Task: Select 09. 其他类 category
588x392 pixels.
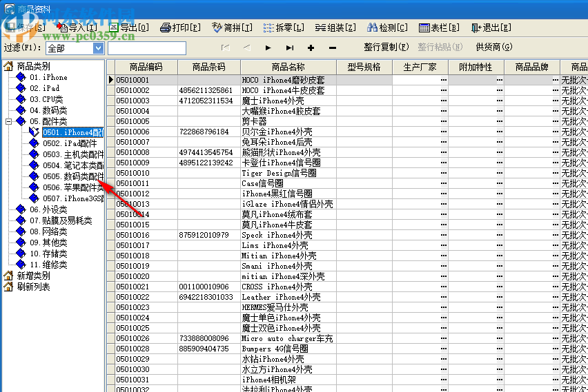Action: tap(48, 243)
